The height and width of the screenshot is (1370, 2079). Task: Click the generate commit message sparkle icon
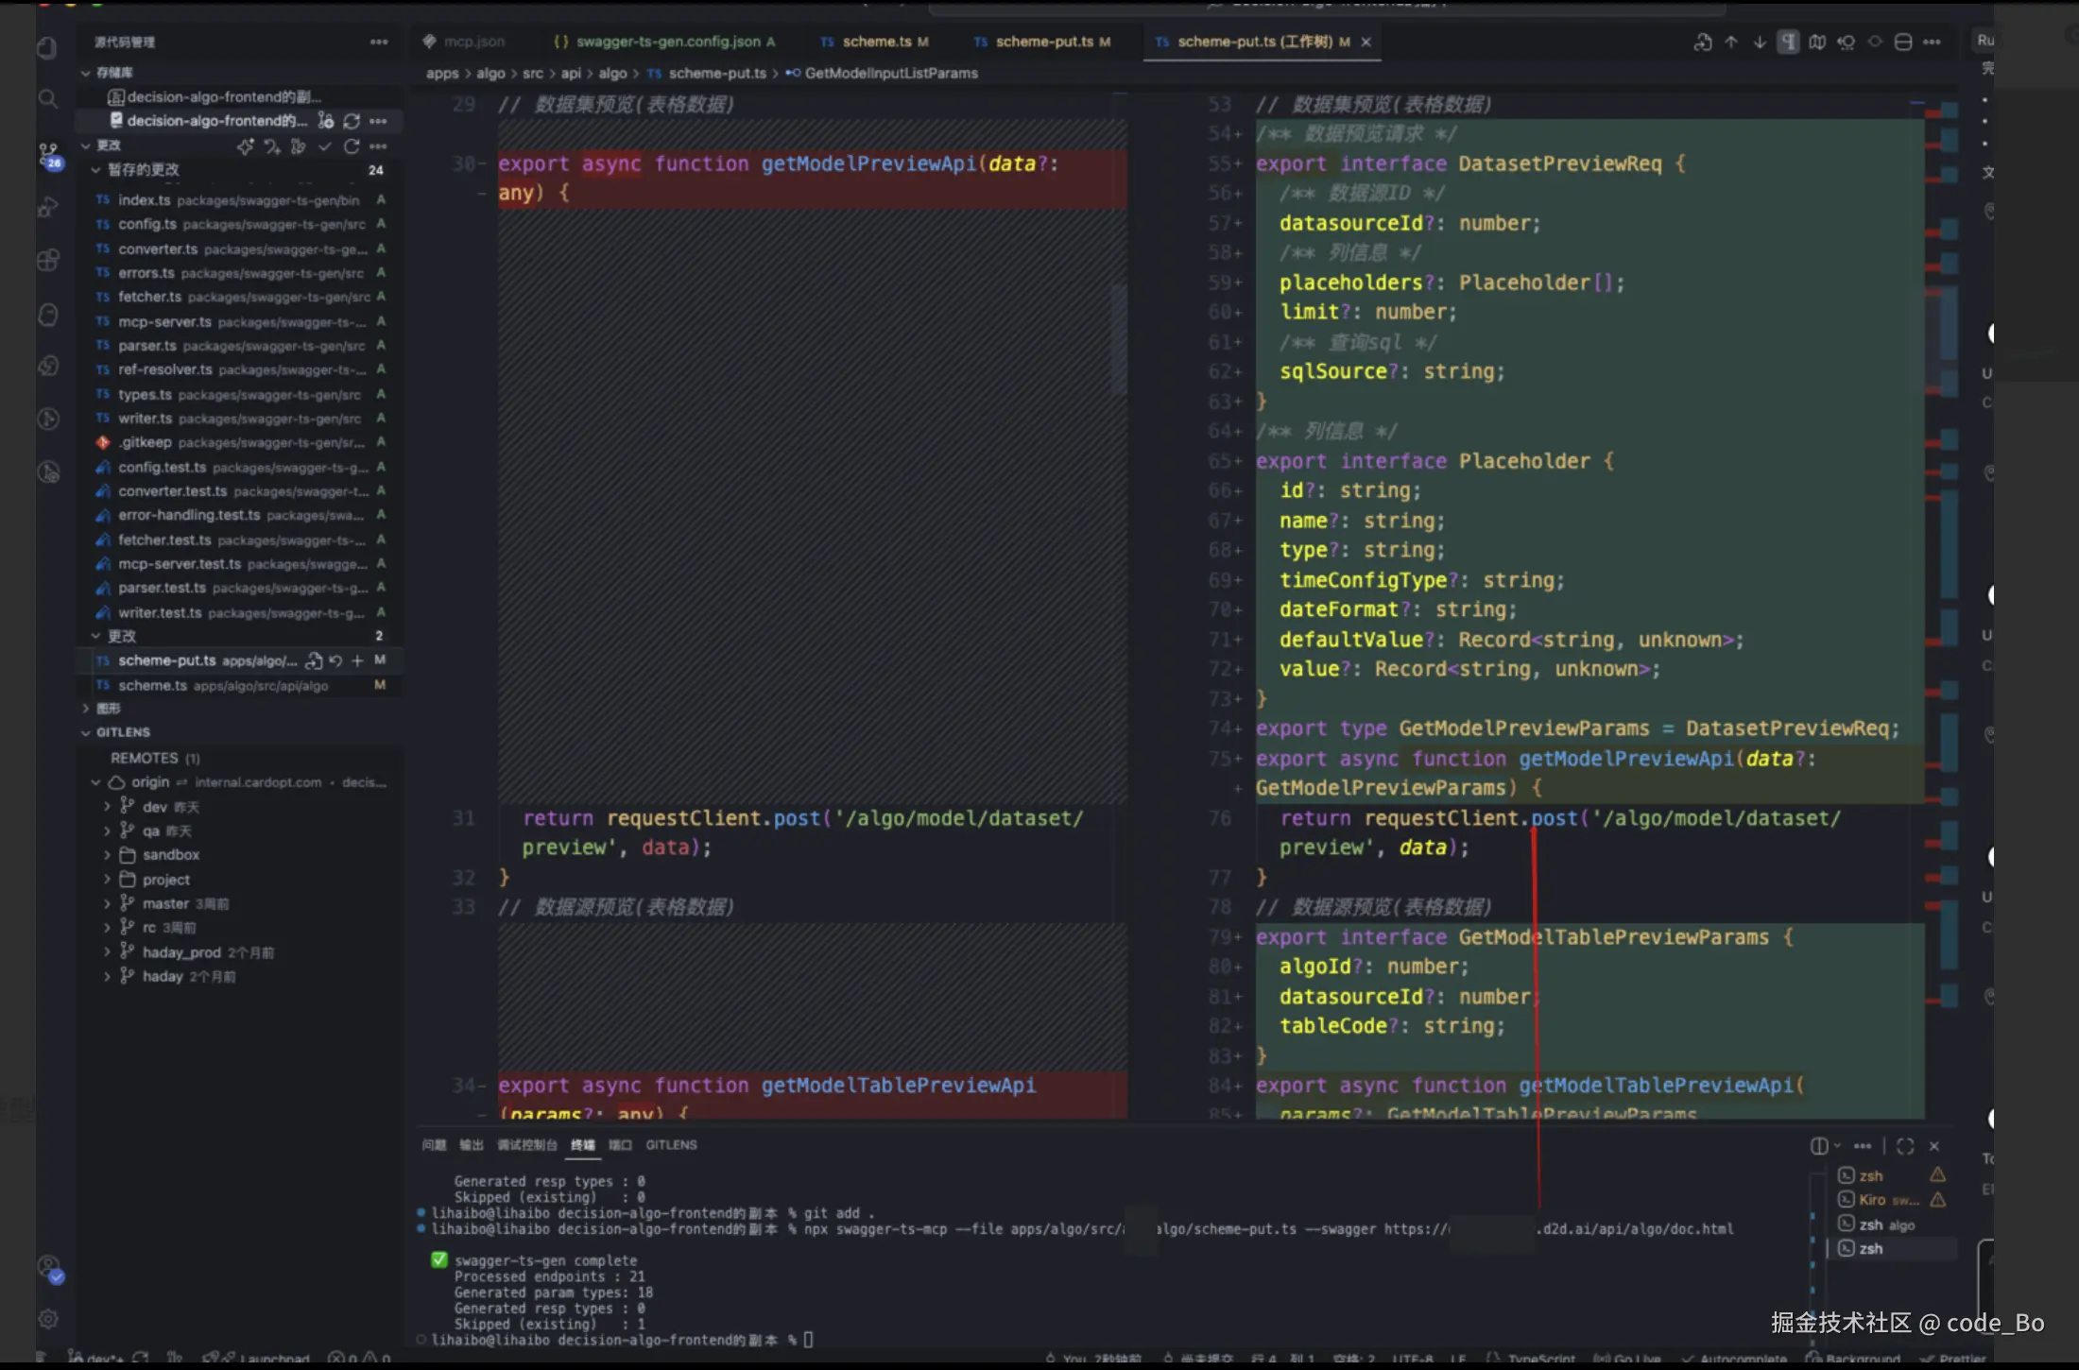tap(246, 146)
